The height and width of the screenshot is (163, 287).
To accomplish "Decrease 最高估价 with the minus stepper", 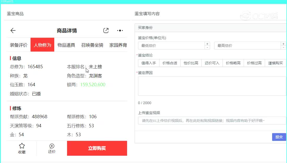I will pyautogui.click(x=284, y=47).
